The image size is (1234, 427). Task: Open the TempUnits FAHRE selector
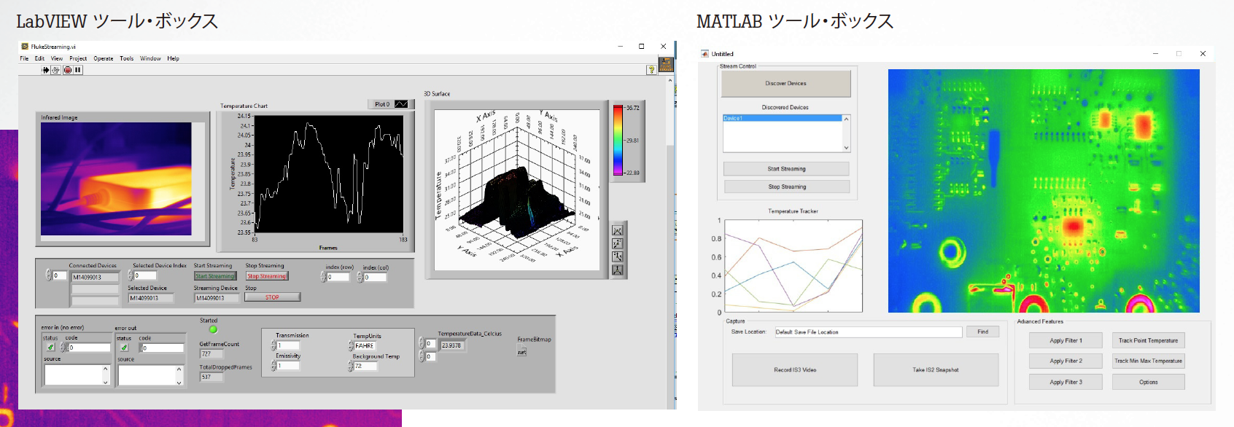click(364, 345)
